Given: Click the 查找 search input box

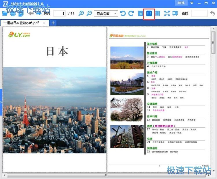Looking at the screenshot, I should click(199, 13).
